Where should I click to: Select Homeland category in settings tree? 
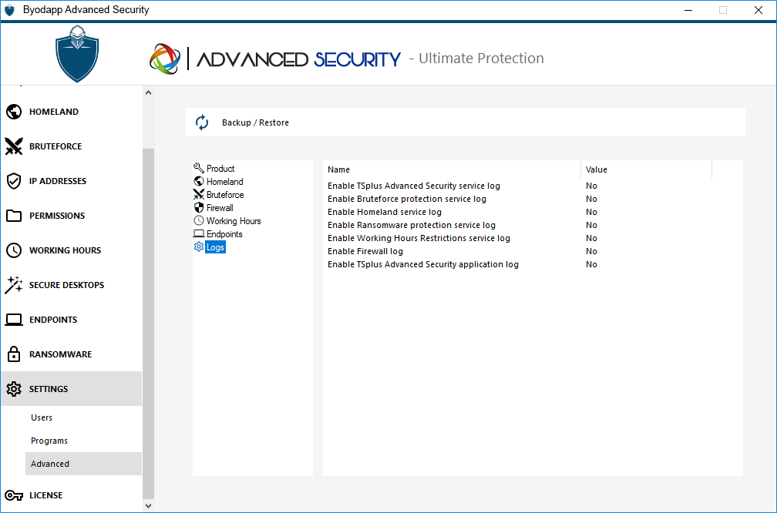click(x=225, y=182)
